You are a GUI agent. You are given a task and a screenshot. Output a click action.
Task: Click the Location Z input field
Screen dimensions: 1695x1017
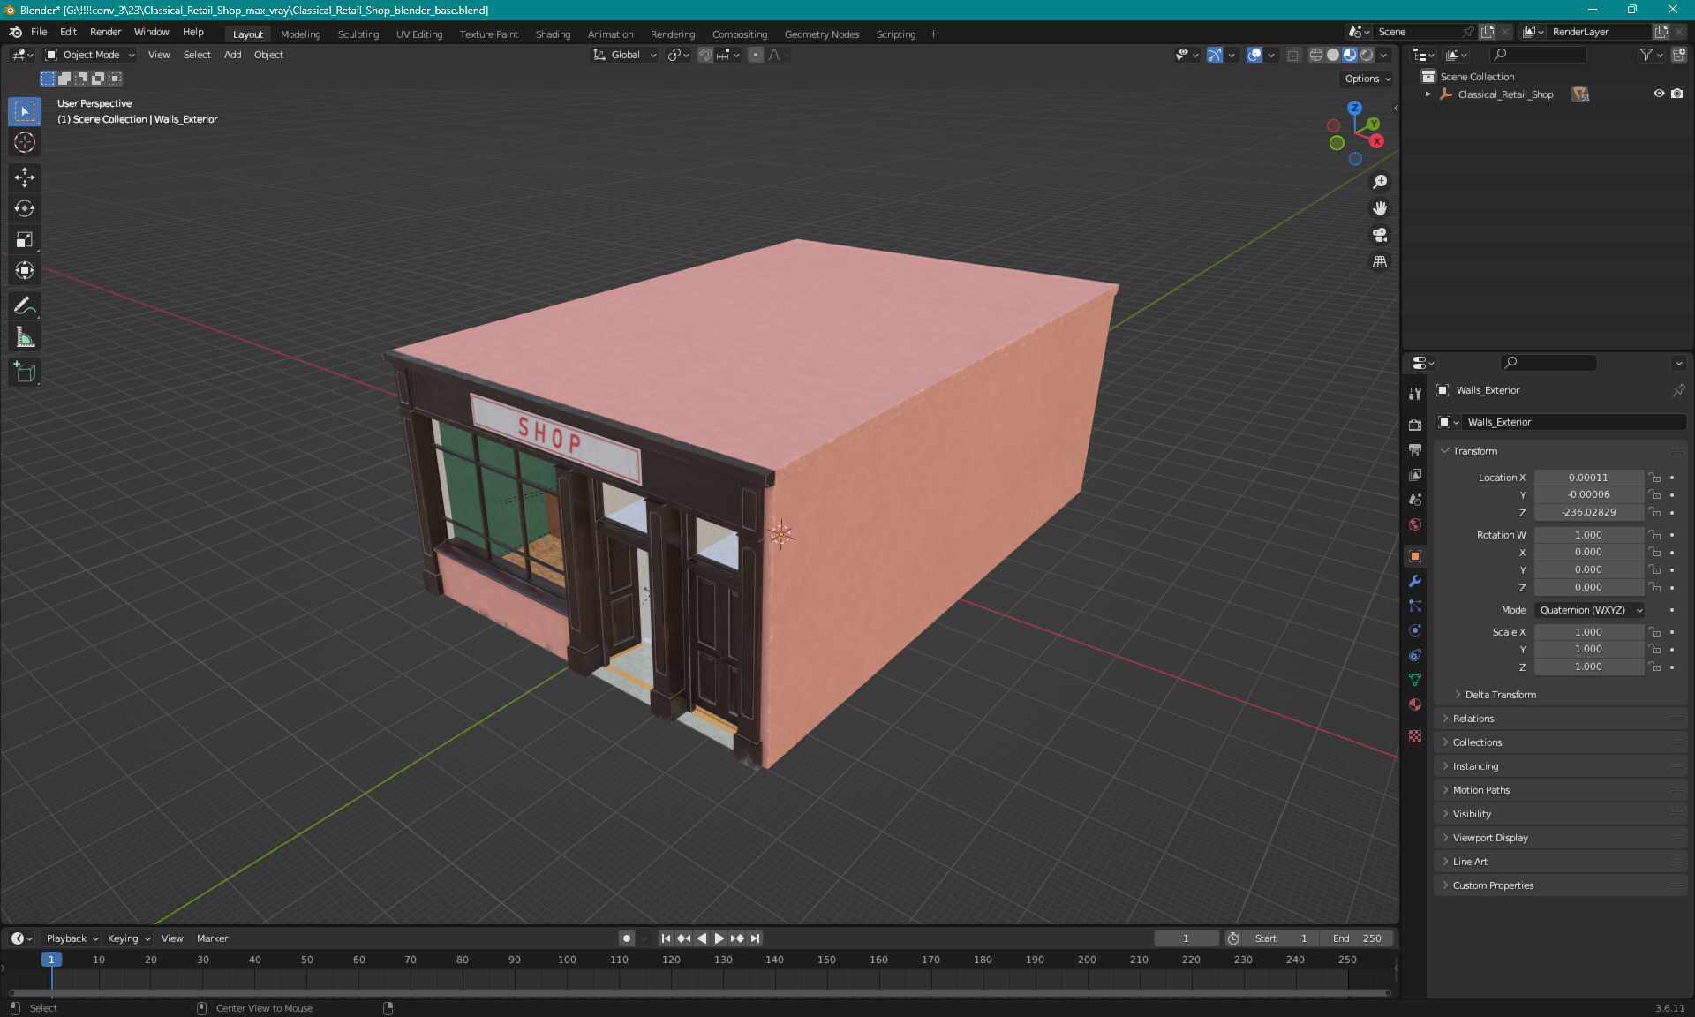[1588, 511]
